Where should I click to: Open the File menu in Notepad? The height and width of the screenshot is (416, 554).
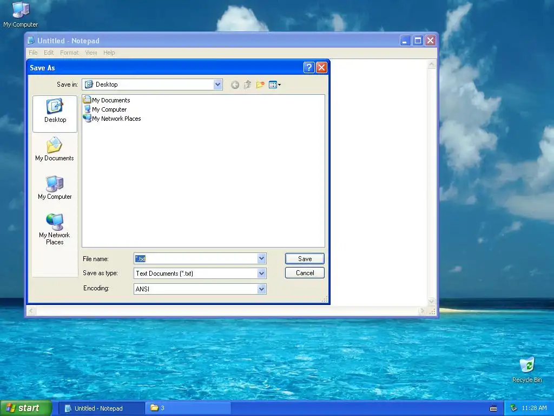33,53
